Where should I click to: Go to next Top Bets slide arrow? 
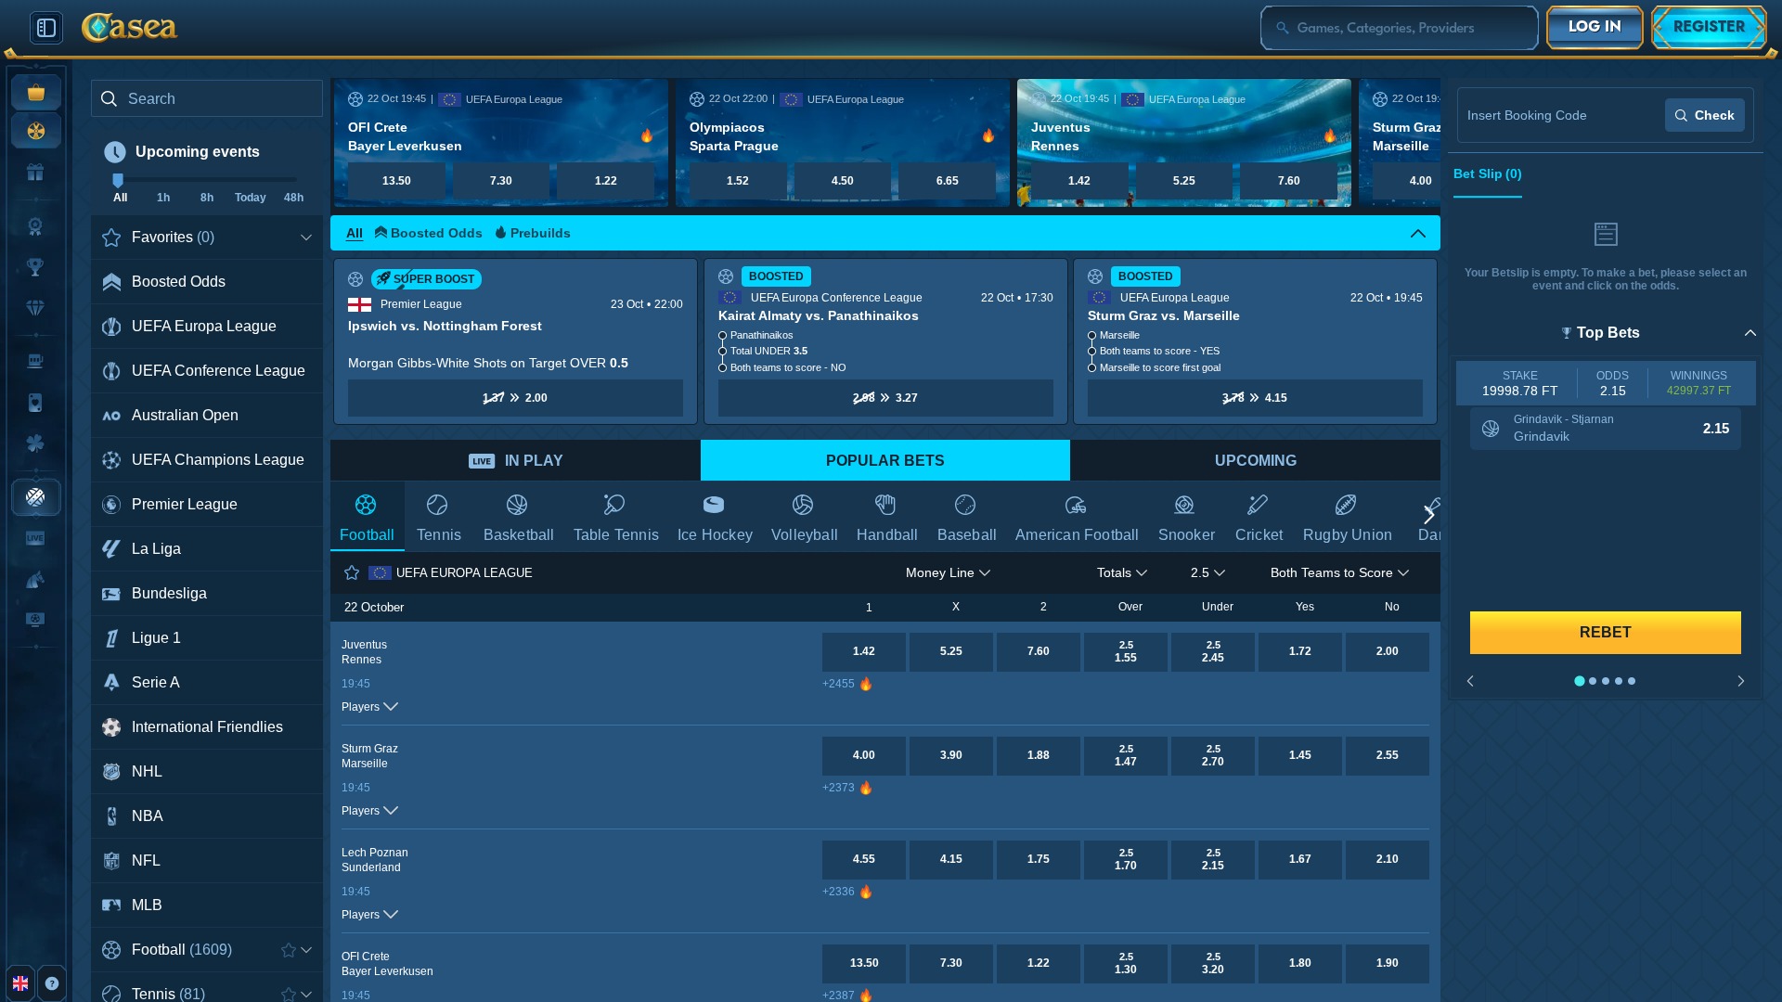click(x=1740, y=681)
